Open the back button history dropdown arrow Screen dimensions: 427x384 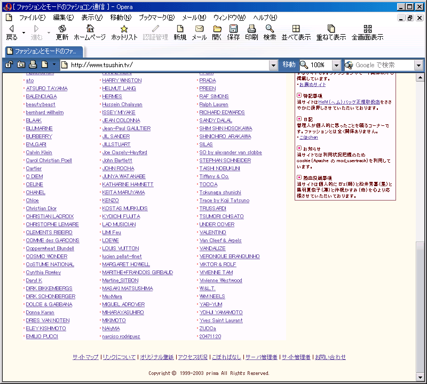(x=23, y=33)
